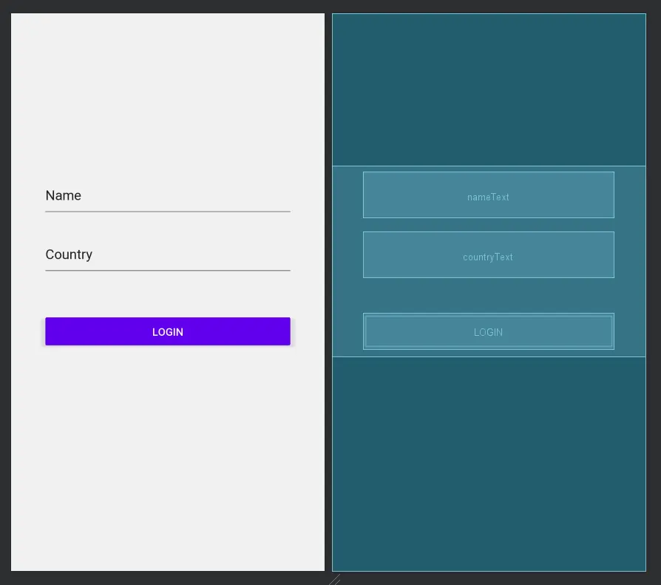Image resolution: width=661 pixels, height=585 pixels.
Task: Click the "Name" hint text label
Action: click(64, 196)
